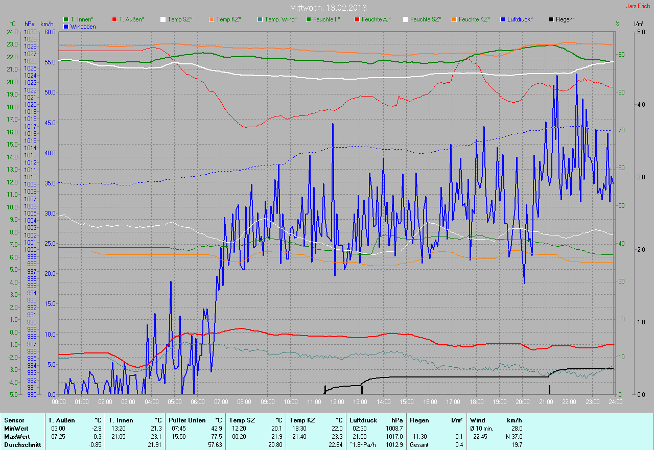
Task: Click the pressure trend ^1.8hPa/h
Action: [364, 444]
